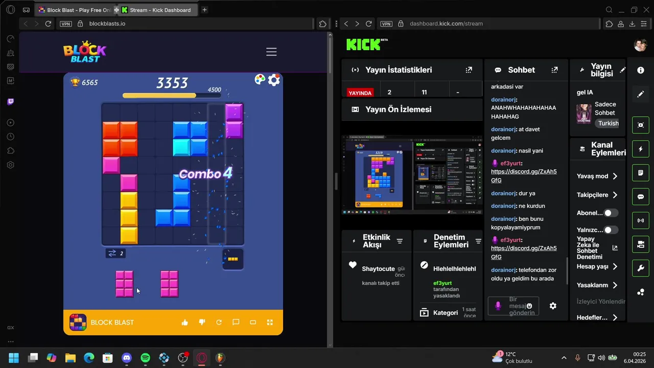
Task: Open Opera sidebar settings gear
Action: point(11,165)
